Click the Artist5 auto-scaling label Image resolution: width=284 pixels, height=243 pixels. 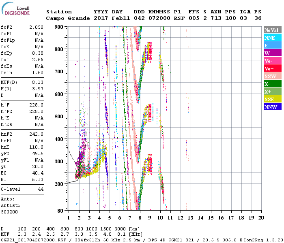tap(10, 206)
